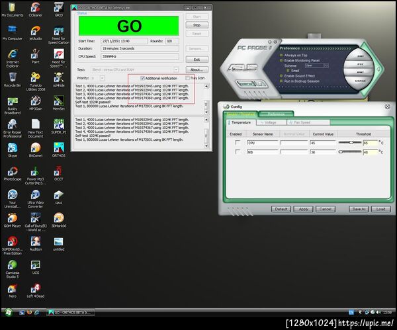
Task: Click the volume icon in system tray
Action: click(378, 313)
